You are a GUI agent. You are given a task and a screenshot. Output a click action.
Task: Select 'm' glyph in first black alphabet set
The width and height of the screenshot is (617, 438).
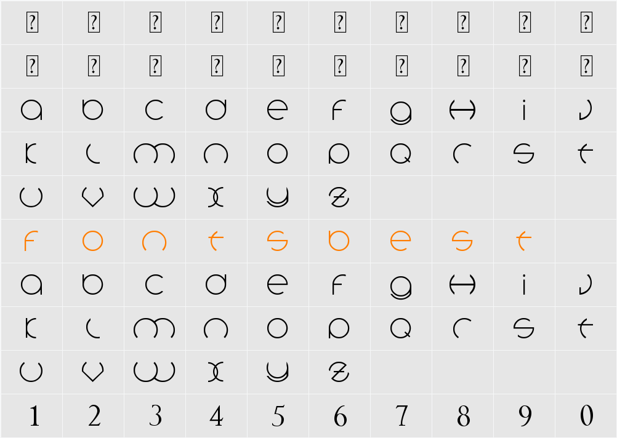pyautogui.click(x=154, y=154)
